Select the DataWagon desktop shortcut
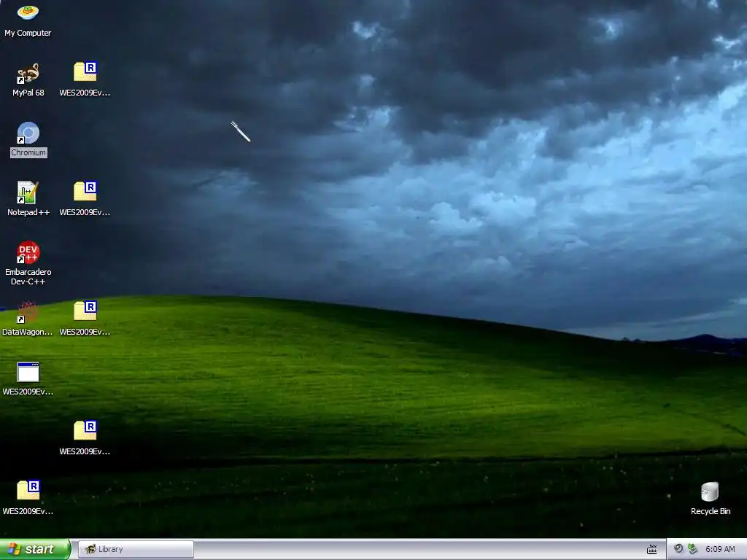747x560 pixels. pyautogui.click(x=28, y=319)
